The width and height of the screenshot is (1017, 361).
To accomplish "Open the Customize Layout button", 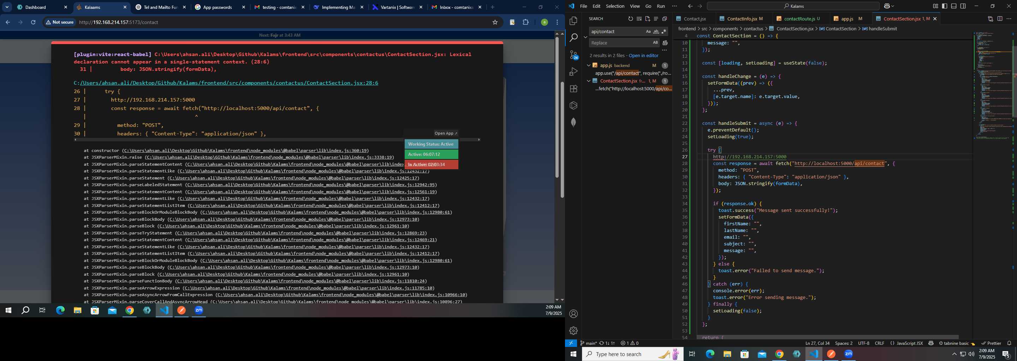I will tap(935, 6).
